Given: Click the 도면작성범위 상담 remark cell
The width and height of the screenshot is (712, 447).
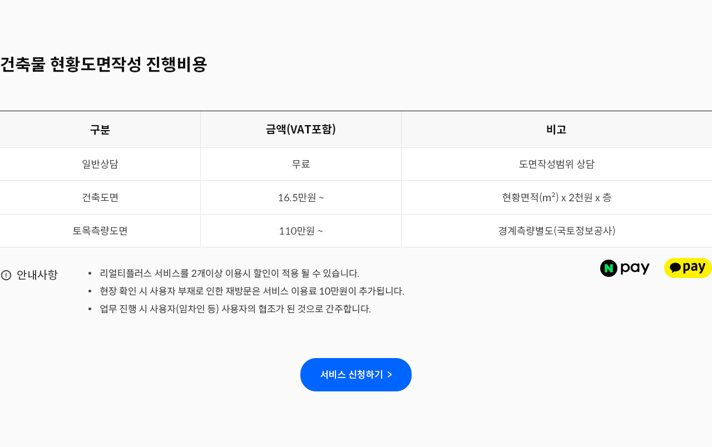Looking at the screenshot, I should (x=556, y=164).
